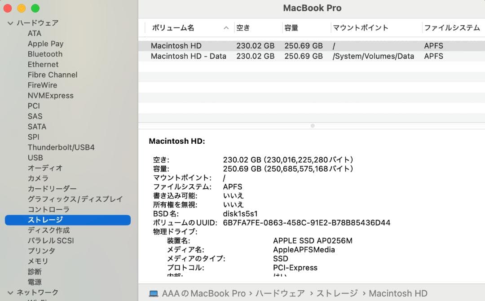Select SPI in the sidebar

(x=33, y=137)
